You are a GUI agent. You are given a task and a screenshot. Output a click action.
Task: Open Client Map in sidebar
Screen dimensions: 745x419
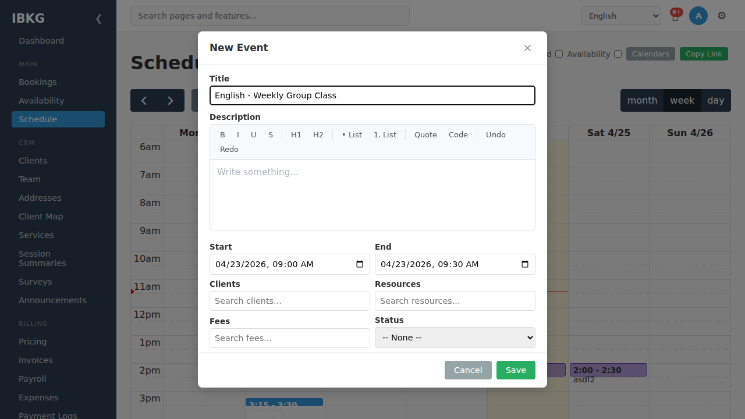tap(58, 216)
